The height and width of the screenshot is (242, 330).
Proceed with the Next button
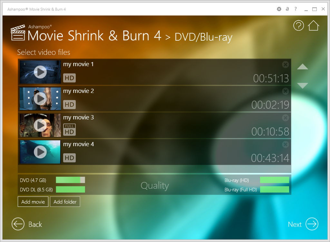click(x=303, y=224)
